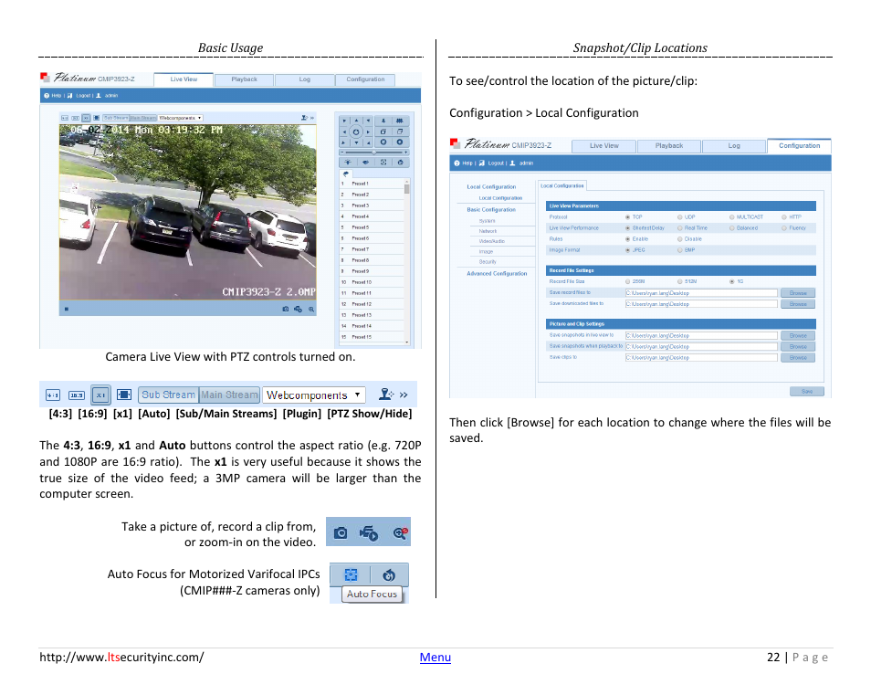The width and height of the screenshot is (871, 674).
Task: Open the Menu link in the page footer
Action: (x=435, y=658)
